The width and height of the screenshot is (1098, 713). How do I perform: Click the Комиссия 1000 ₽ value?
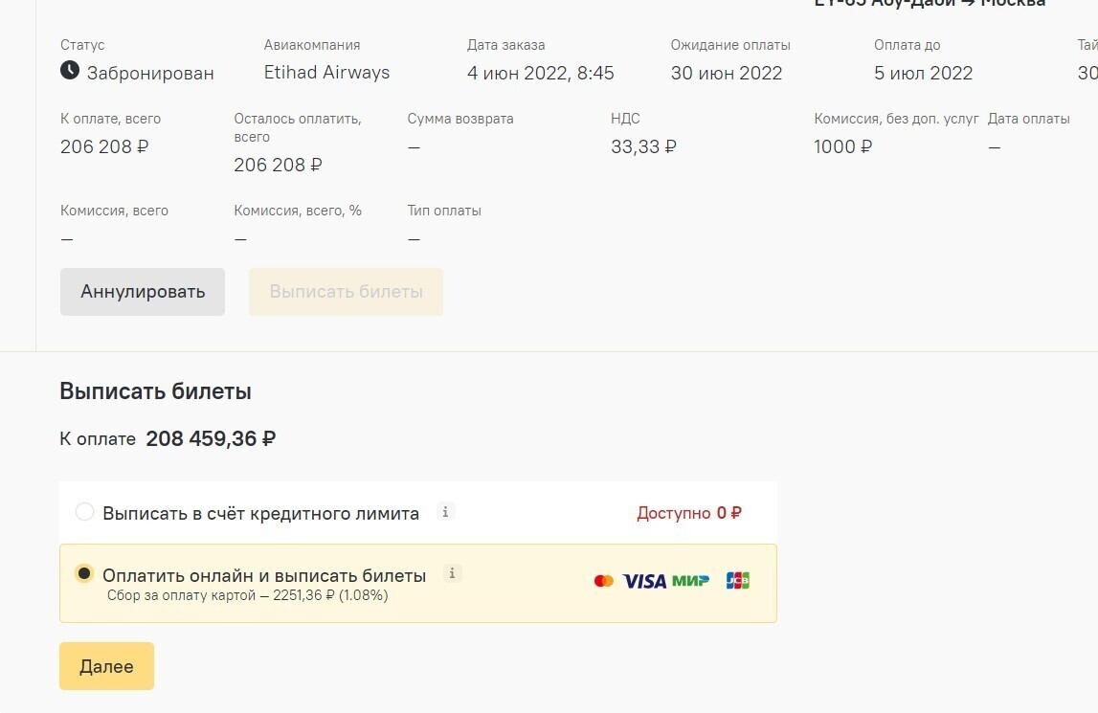(x=842, y=146)
